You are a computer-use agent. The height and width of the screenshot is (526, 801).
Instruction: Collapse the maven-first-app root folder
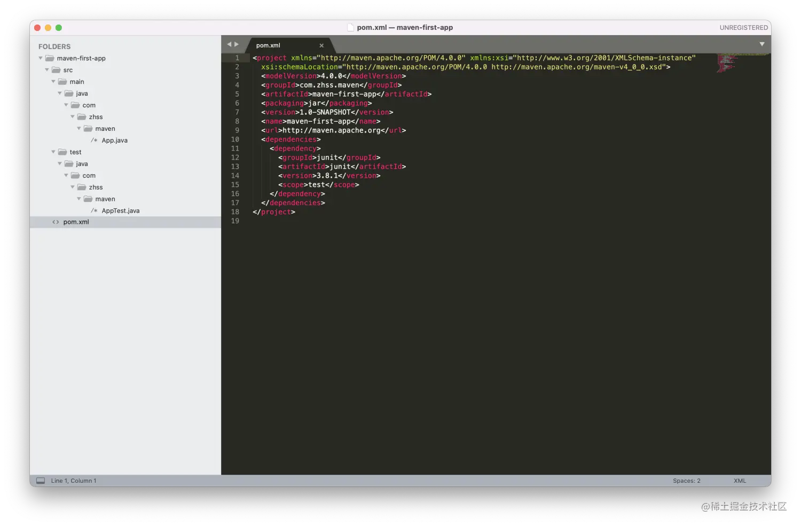pos(41,58)
